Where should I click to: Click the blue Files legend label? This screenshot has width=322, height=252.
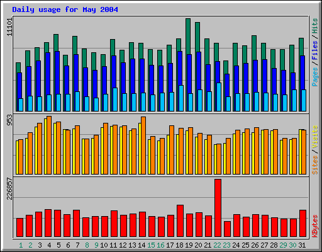coord(314,50)
